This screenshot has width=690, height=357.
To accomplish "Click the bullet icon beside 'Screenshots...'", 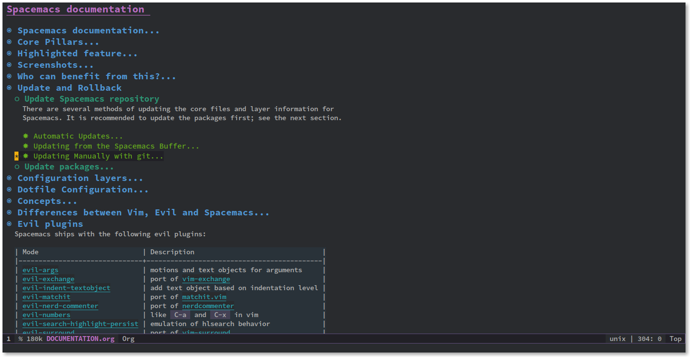I will click(x=9, y=65).
